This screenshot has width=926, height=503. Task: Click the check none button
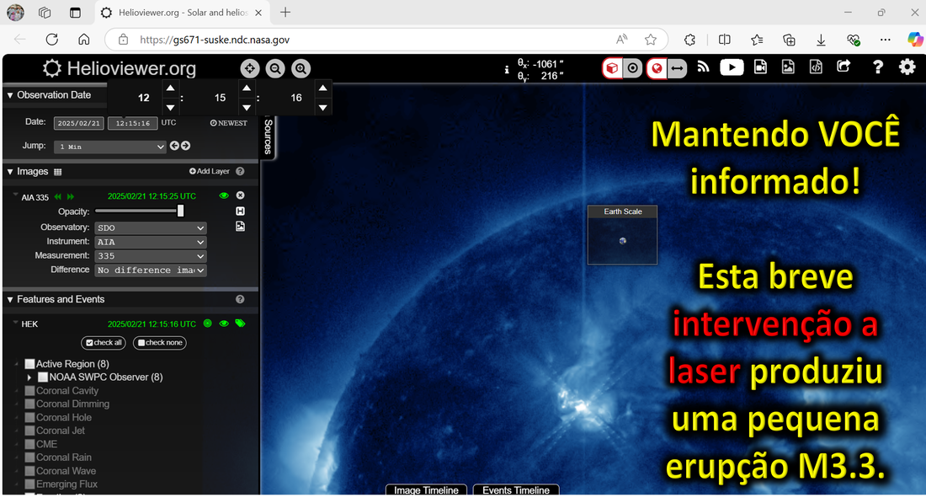(160, 343)
